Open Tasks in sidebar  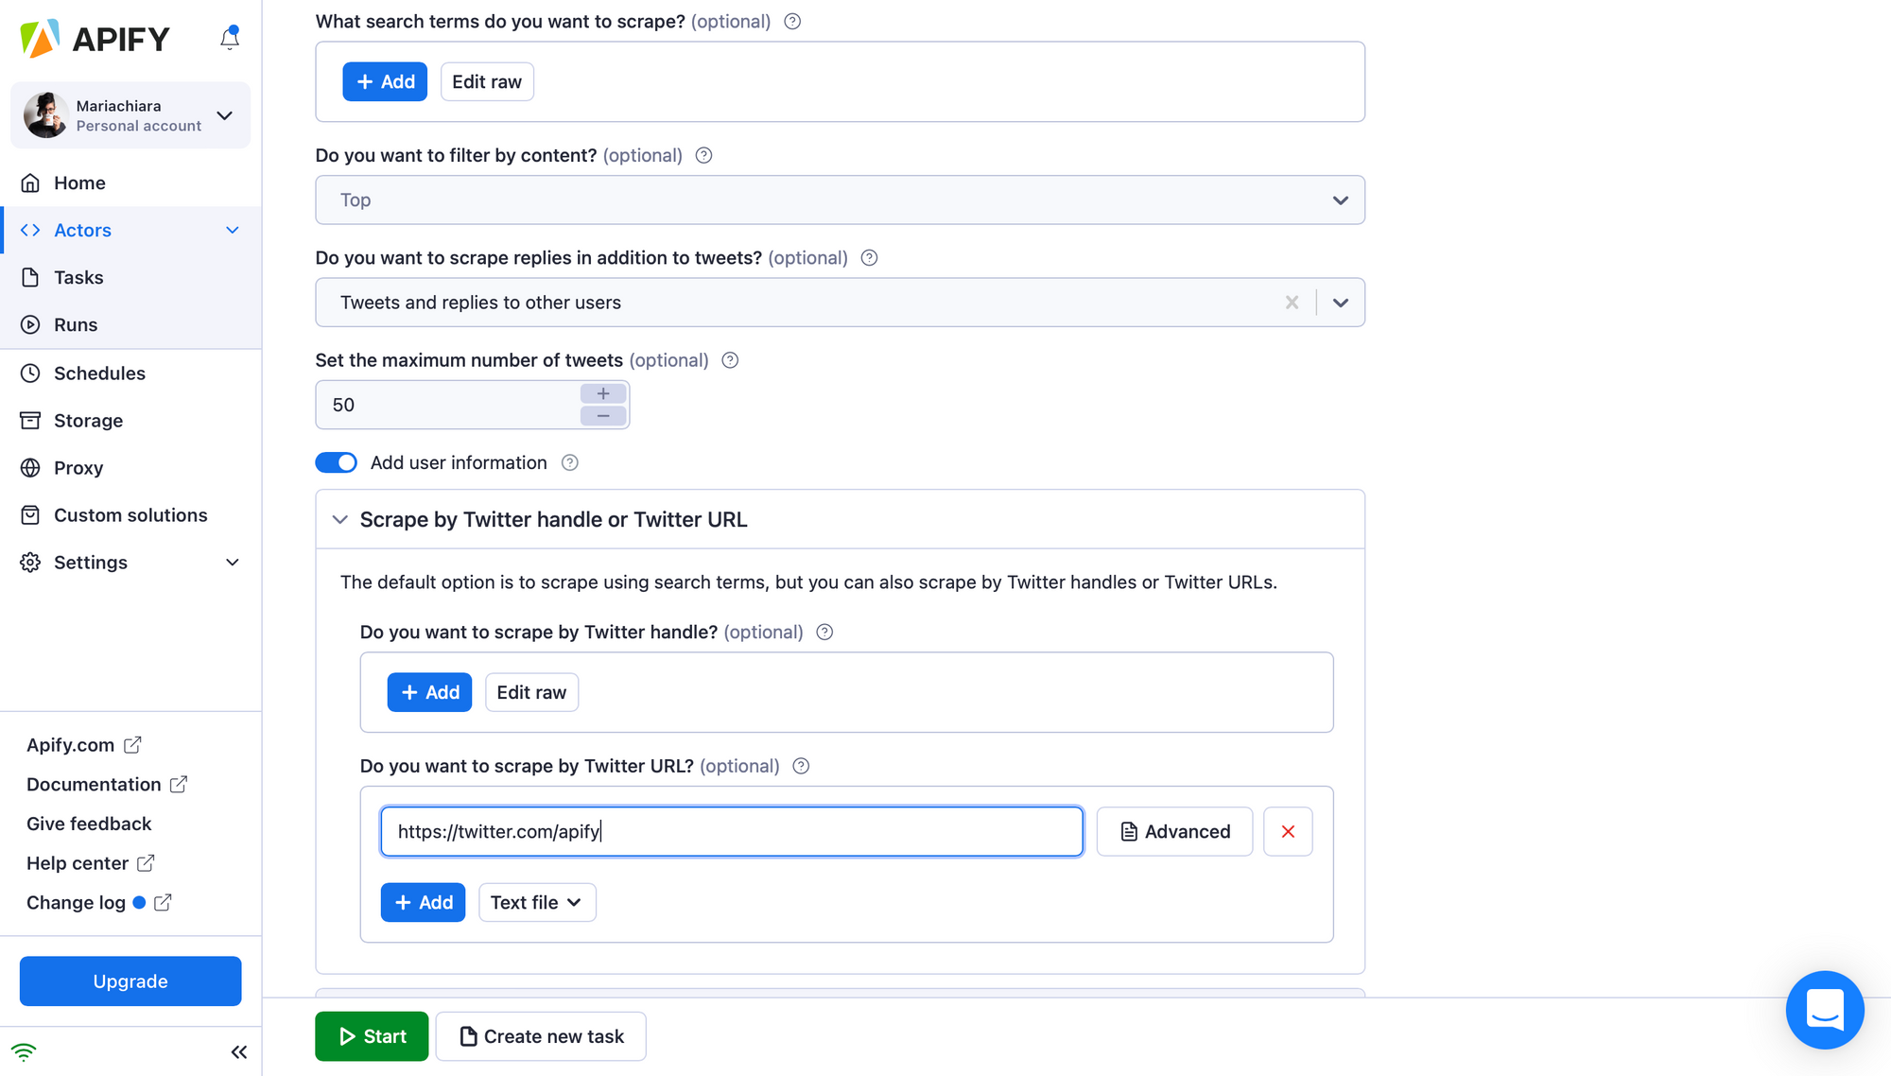point(78,277)
